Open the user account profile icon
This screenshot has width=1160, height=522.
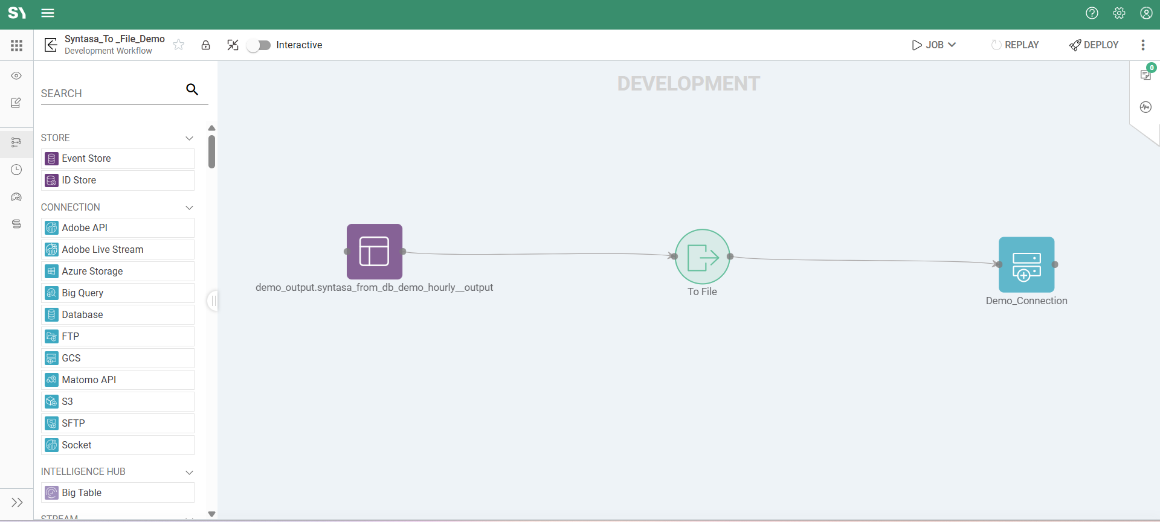1146,13
